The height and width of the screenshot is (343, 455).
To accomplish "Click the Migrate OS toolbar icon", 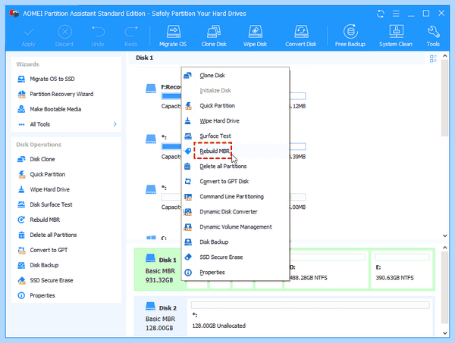I will pos(173,36).
